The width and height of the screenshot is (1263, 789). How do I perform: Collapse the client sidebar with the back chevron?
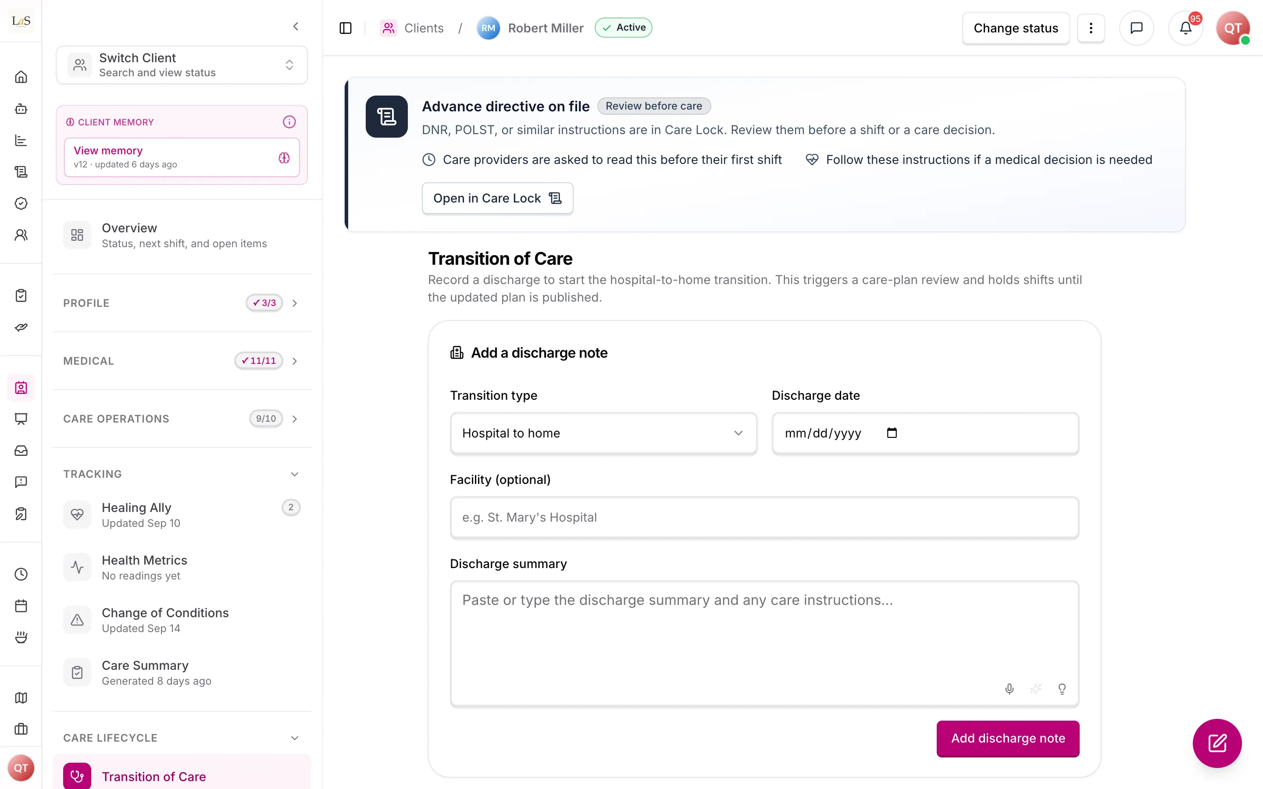296,26
